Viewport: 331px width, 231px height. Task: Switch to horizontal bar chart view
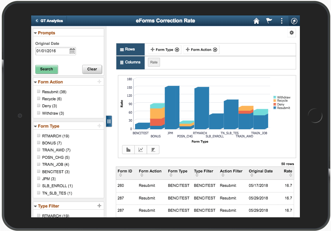(153, 150)
